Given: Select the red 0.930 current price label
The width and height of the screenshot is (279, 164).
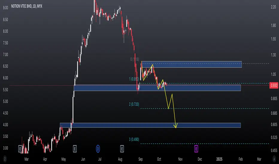Looking at the screenshot, I should [274, 86].
